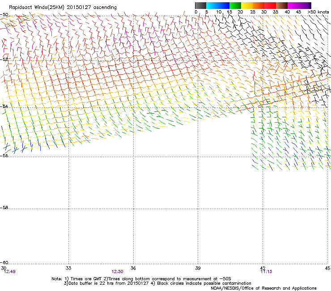The width and height of the screenshot is (331, 291).
Task: Click the longitude label '39'
Action: (198, 268)
